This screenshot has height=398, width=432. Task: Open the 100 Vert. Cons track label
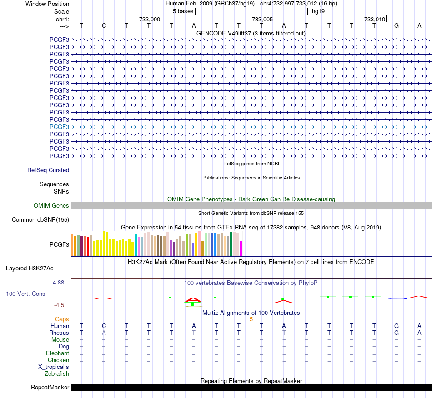point(25,294)
